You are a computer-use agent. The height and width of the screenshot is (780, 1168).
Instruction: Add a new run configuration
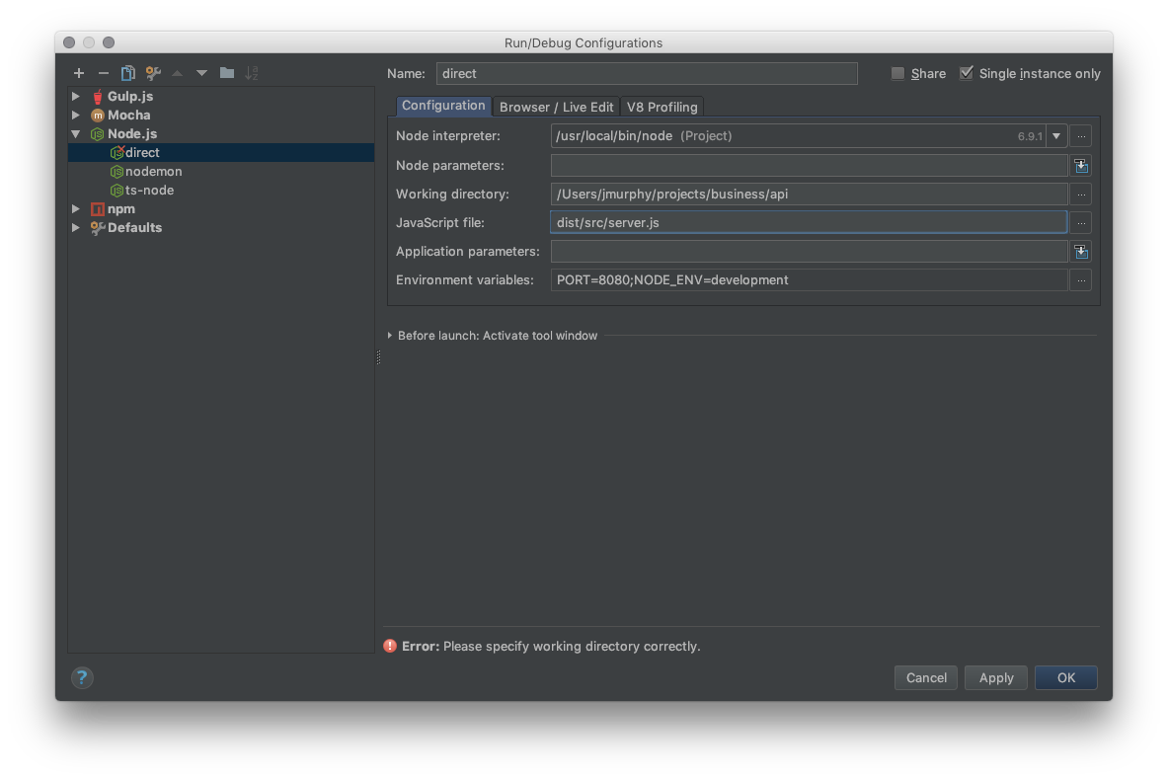(x=79, y=73)
